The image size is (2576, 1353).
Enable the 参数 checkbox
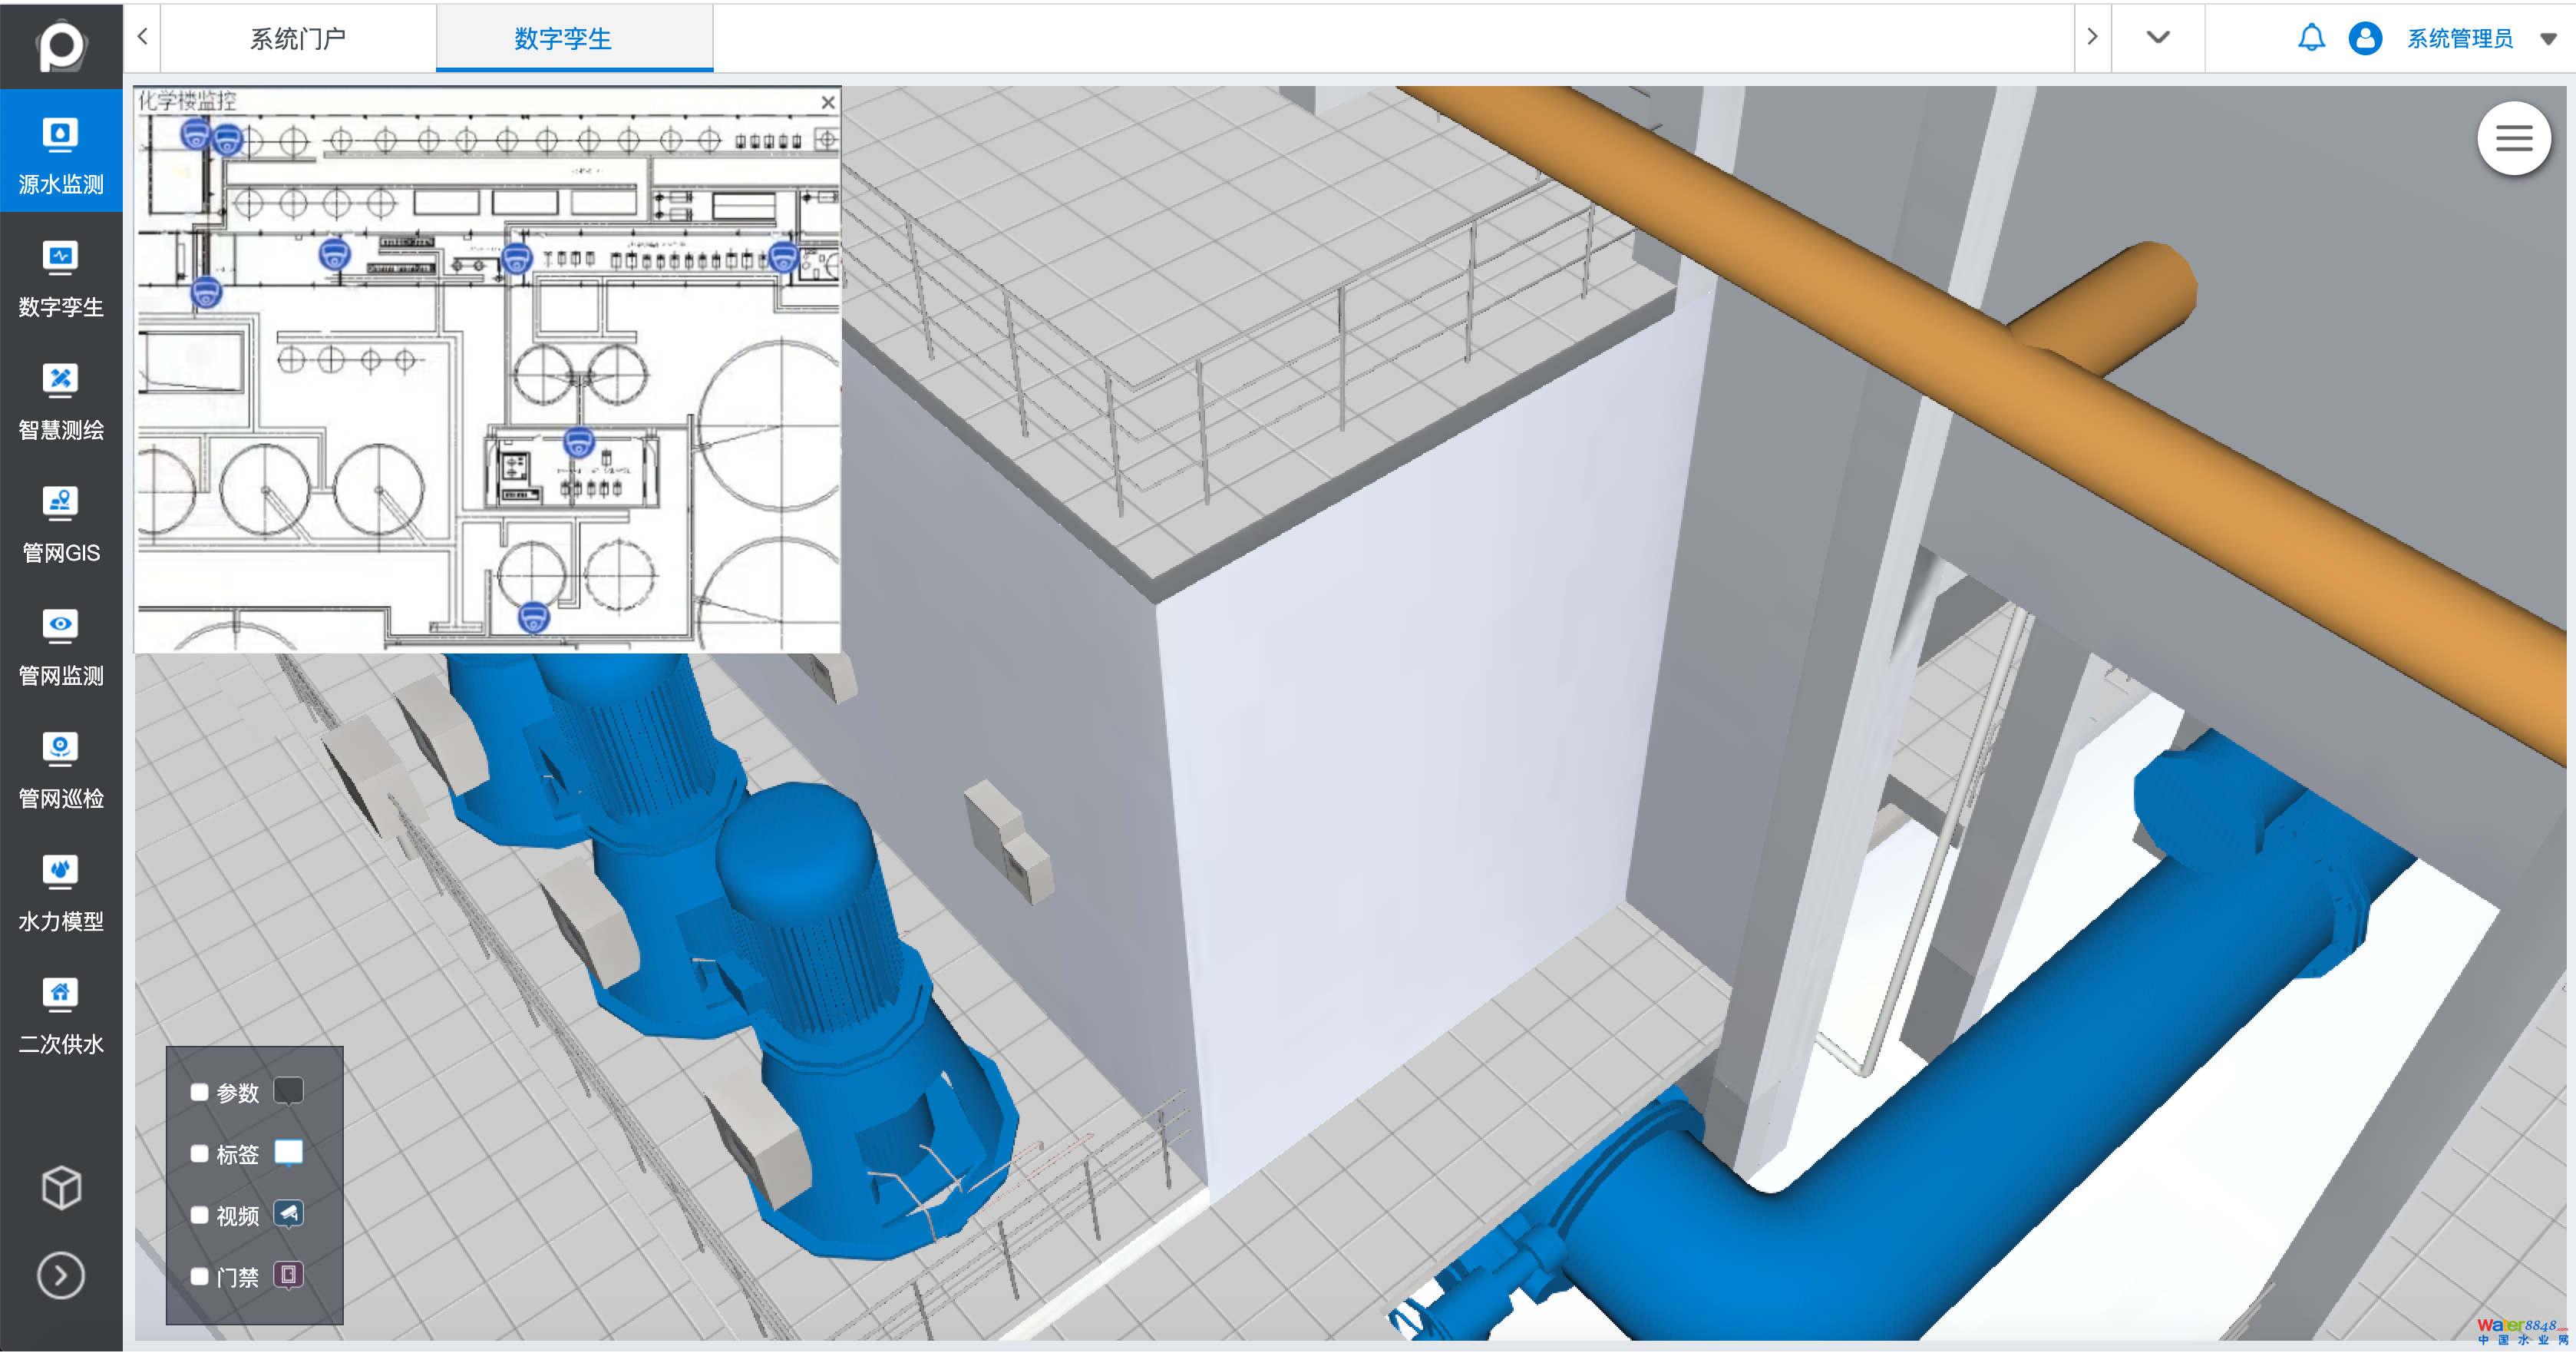[x=199, y=1092]
